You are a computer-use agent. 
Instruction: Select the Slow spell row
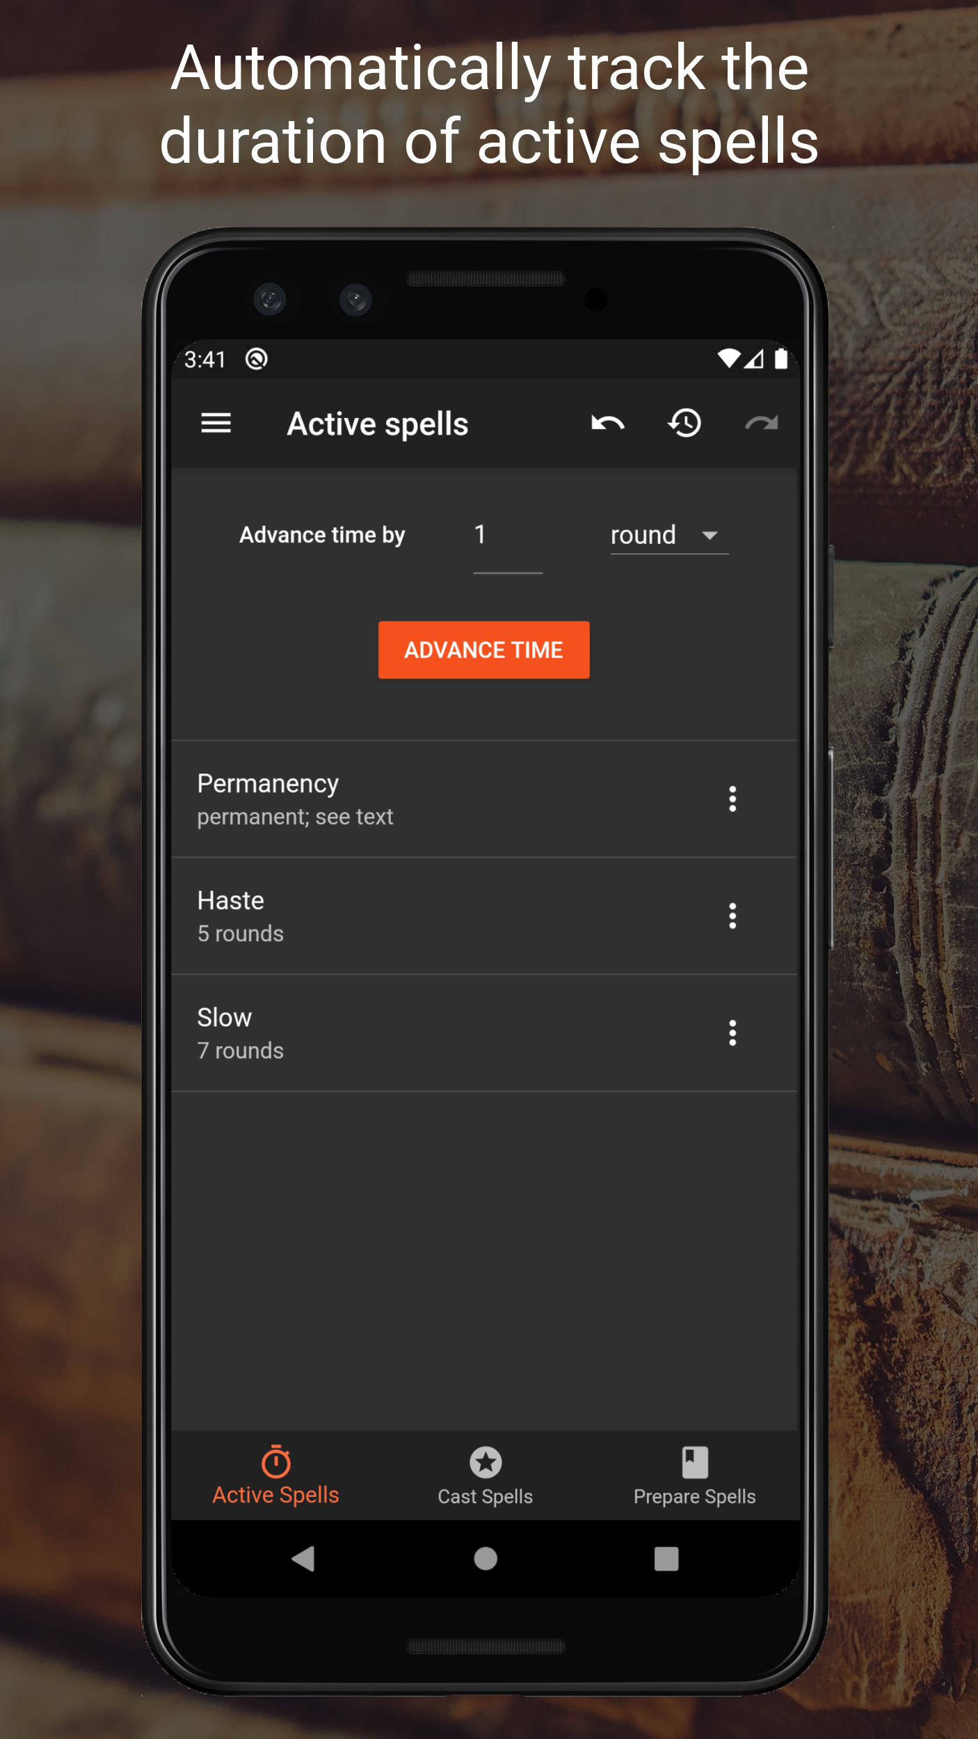click(x=485, y=1033)
